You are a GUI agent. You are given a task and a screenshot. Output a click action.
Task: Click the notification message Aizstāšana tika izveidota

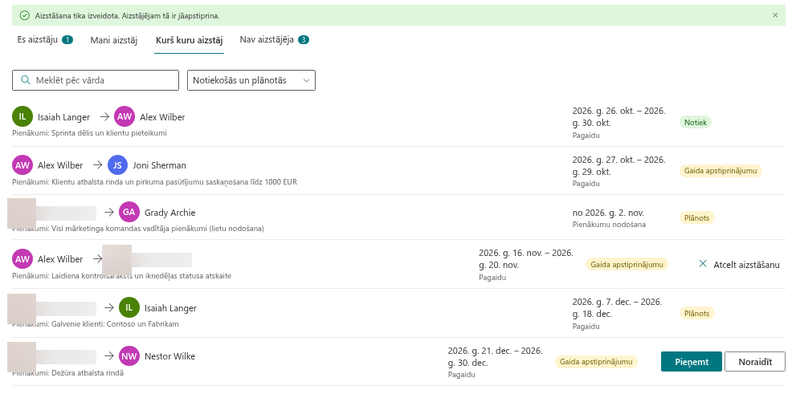point(127,16)
